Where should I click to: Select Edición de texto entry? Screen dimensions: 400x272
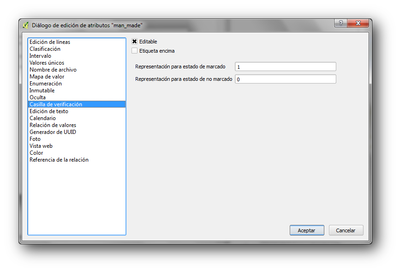click(77, 111)
